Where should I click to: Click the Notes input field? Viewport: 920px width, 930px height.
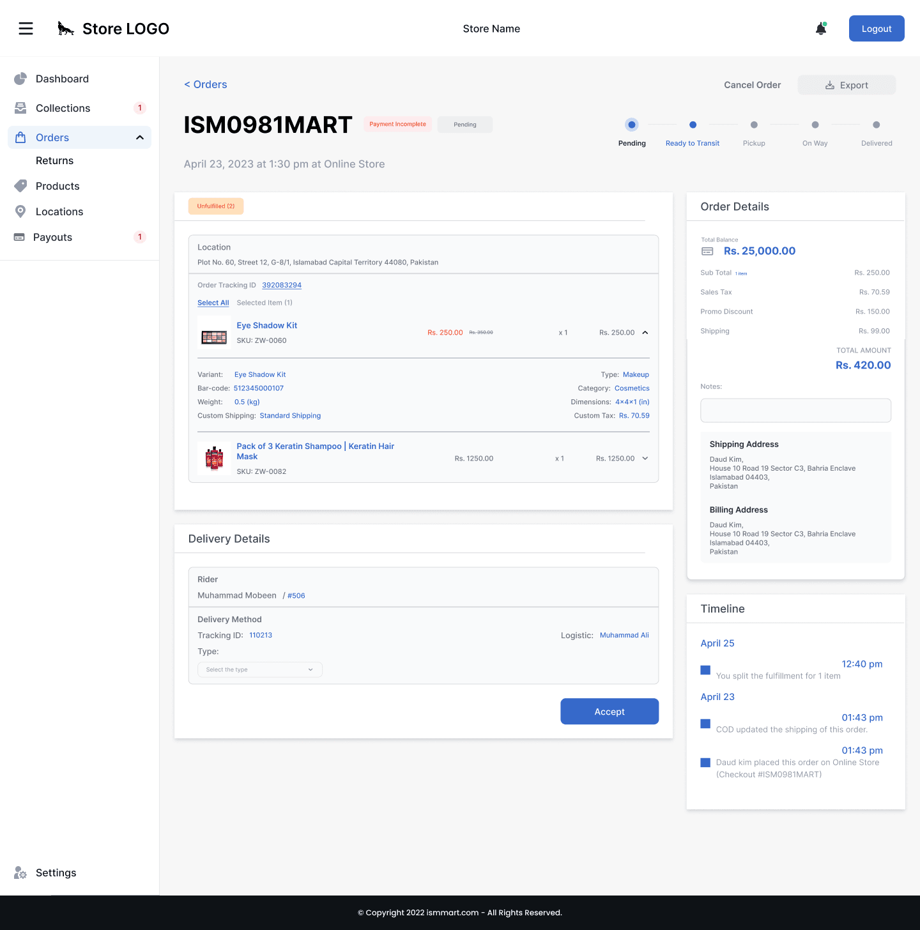pos(795,410)
